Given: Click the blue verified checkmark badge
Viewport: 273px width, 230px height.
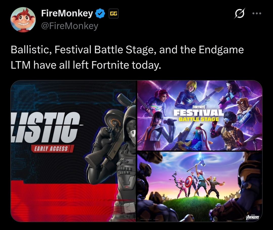Looking at the screenshot, I should pos(100,13).
